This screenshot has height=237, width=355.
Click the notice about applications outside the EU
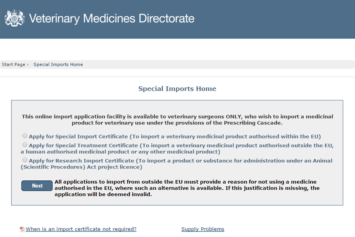coord(187,188)
